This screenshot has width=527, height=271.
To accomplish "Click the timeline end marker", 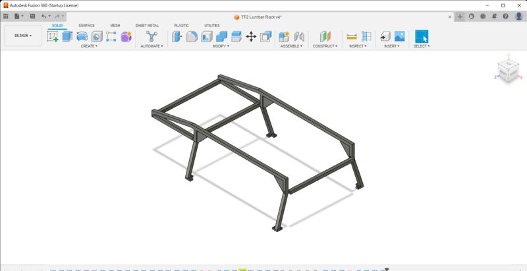I will (x=387, y=269).
